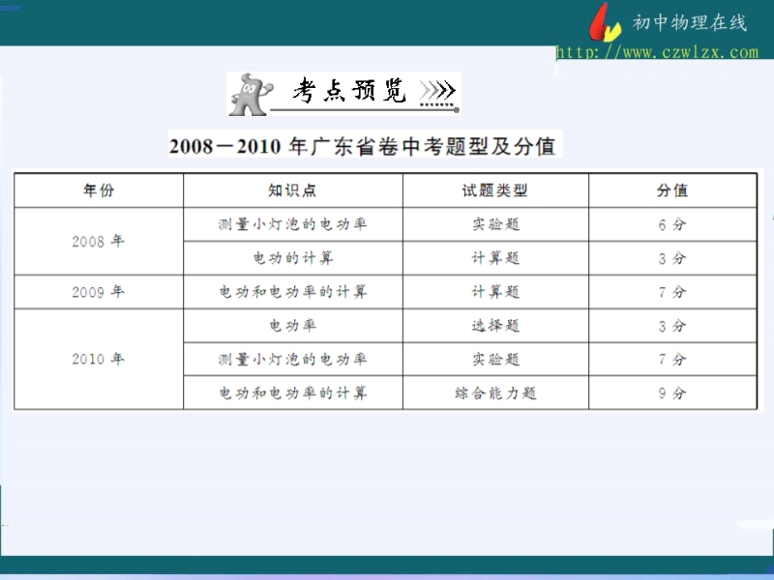Click the 电功率 cell in the 2010 row
Screen dimensions: 774x580
292,326
